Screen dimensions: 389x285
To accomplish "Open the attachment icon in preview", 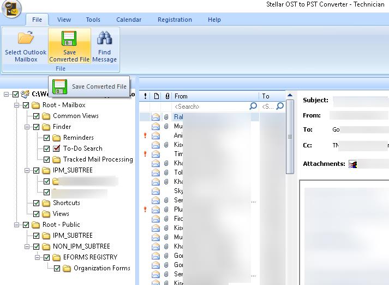I will (x=353, y=164).
